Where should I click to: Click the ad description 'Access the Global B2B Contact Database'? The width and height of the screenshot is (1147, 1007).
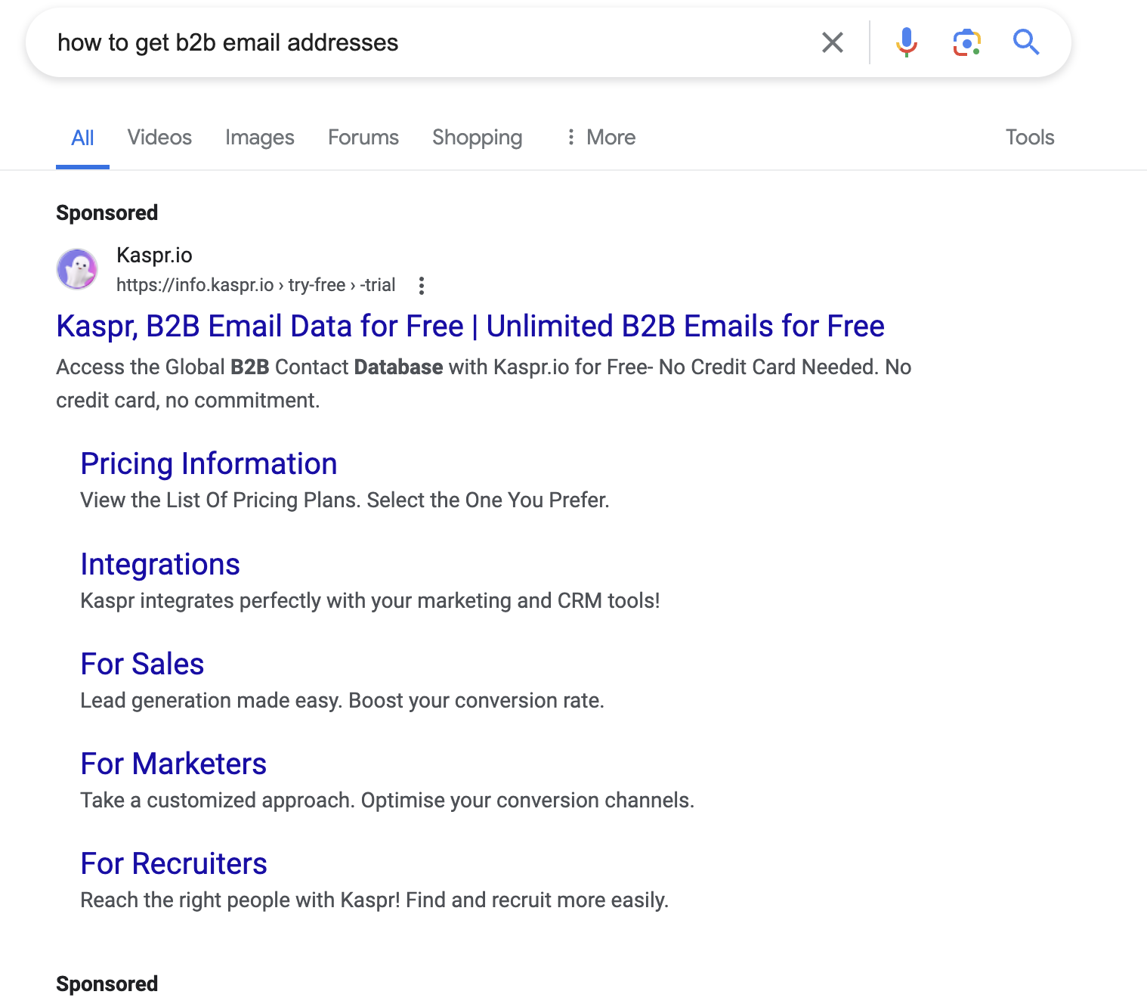[484, 383]
